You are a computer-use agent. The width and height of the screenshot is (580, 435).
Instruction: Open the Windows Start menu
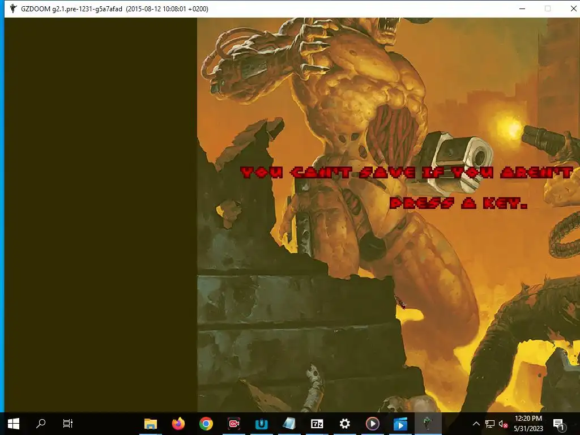(14, 424)
